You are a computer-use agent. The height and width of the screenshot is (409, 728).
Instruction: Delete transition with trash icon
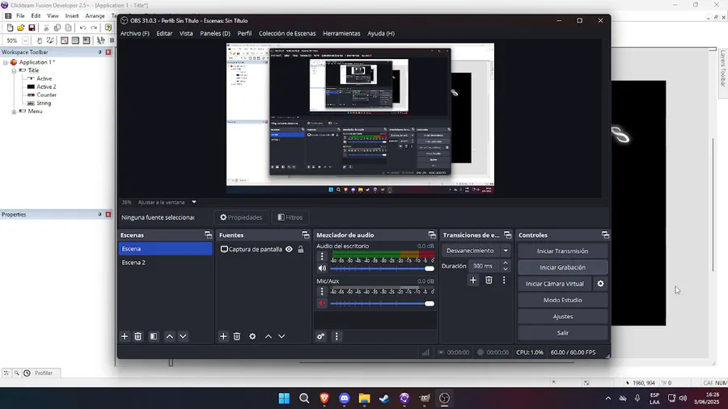tap(489, 280)
